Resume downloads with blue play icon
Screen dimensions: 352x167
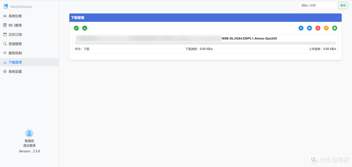(301, 28)
